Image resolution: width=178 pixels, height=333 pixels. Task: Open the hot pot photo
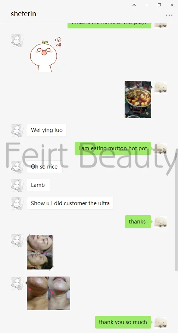[x=138, y=99]
